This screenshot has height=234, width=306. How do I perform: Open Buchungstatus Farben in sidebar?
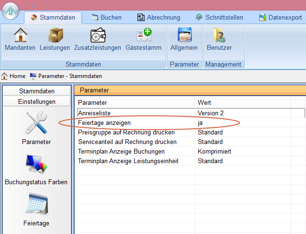click(x=36, y=168)
